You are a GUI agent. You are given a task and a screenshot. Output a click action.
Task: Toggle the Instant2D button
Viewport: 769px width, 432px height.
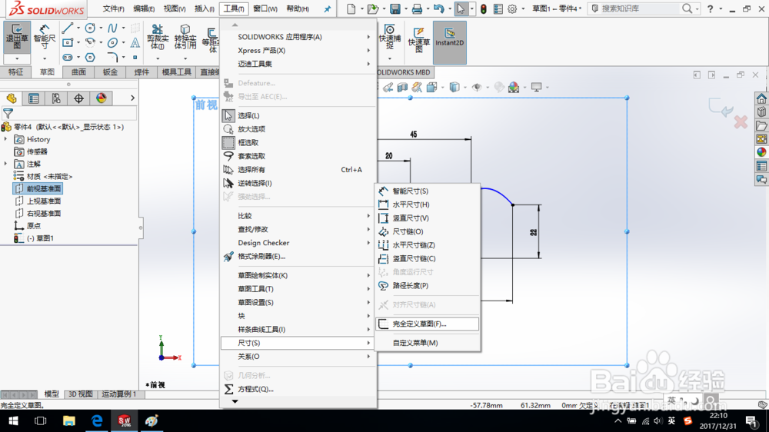coord(450,42)
